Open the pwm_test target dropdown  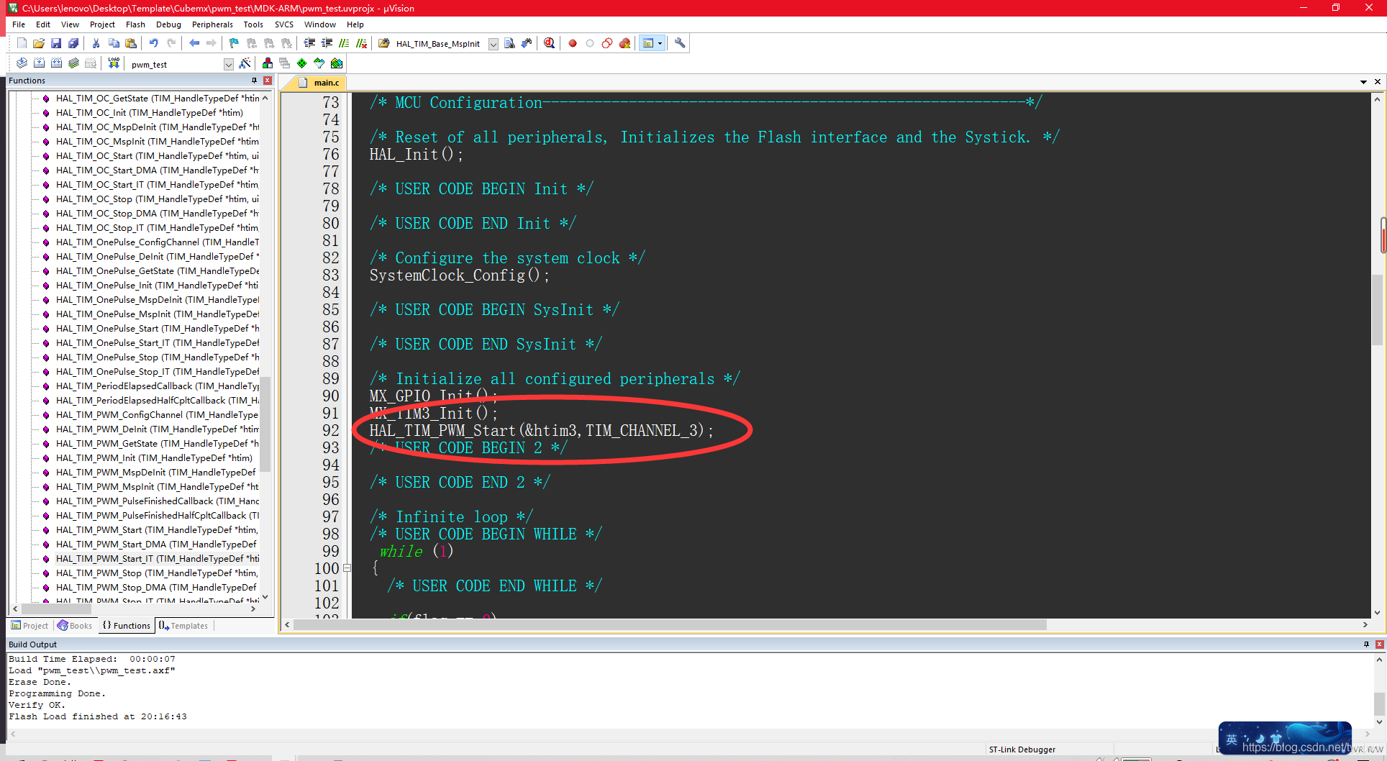pos(229,64)
